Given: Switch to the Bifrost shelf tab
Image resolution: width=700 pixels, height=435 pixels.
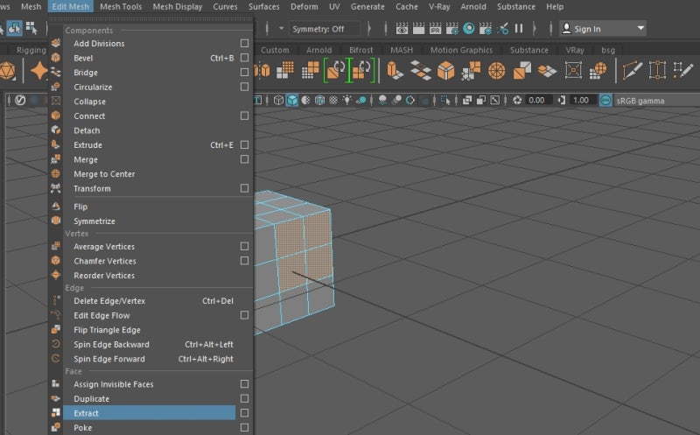Looking at the screenshot, I should pyautogui.click(x=360, y=50).
